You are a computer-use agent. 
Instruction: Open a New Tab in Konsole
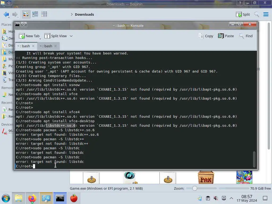tap(29, 36)
